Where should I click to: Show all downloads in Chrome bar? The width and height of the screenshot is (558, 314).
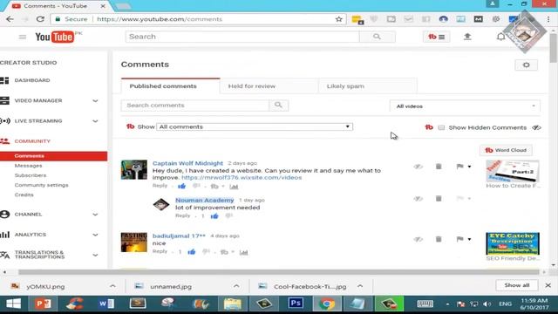pos(517,285)
